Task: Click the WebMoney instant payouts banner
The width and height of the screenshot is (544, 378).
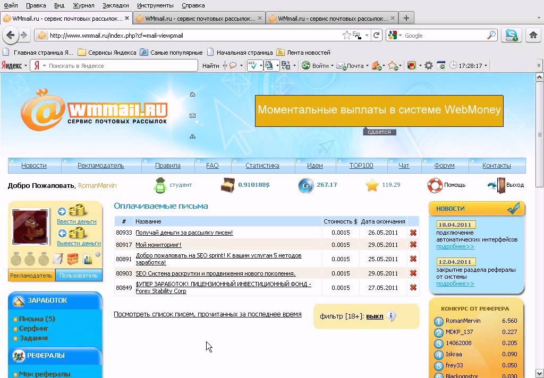Action: [379, 110]
